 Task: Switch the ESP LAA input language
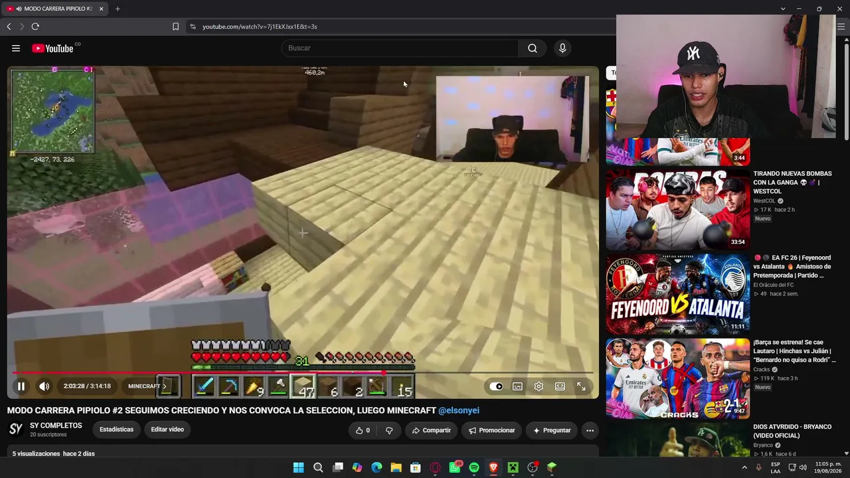(776, 467)
